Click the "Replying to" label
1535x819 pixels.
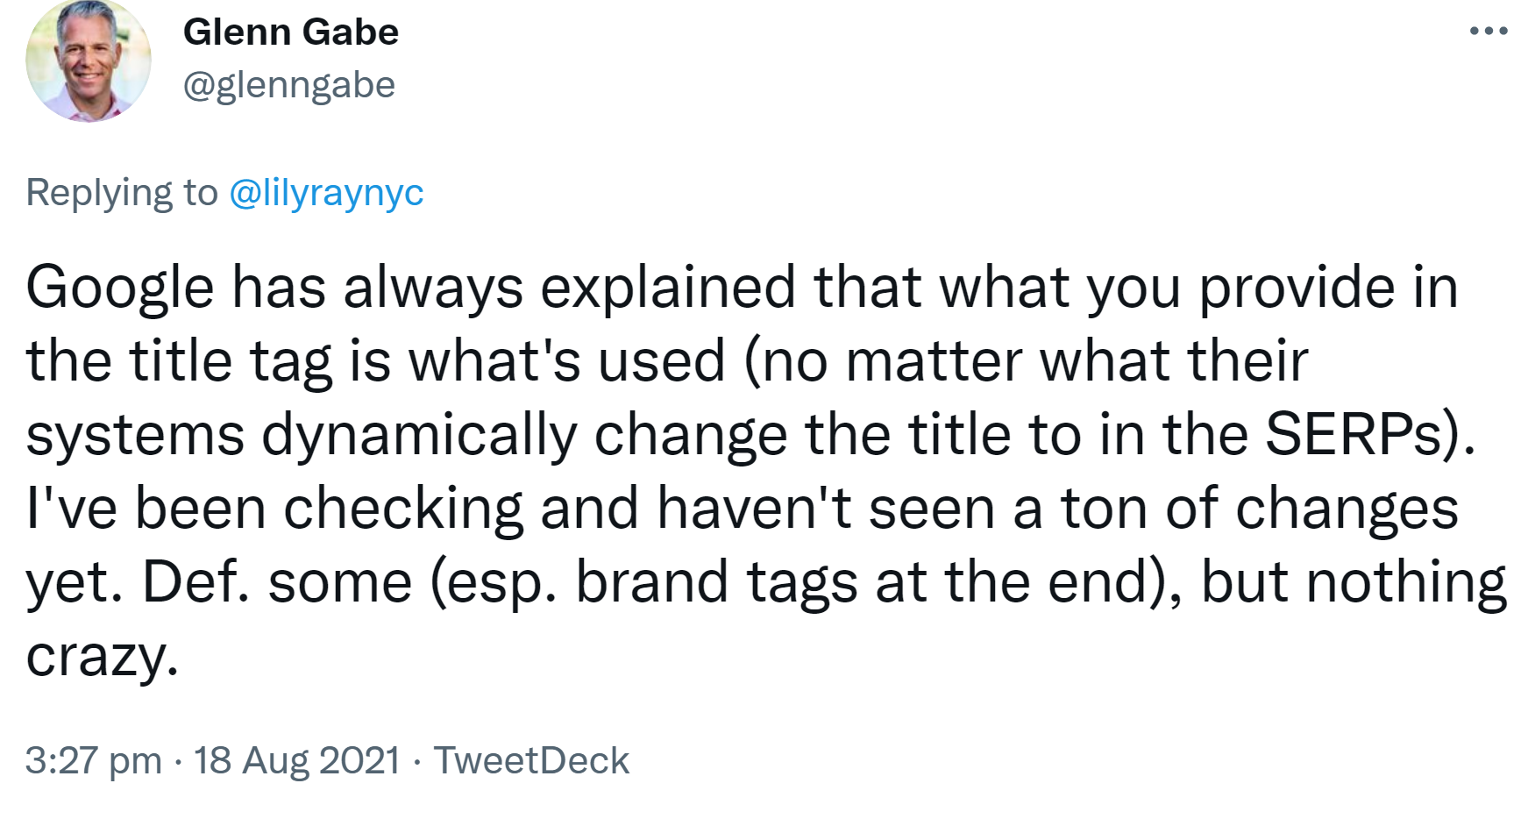coord(121,192)
